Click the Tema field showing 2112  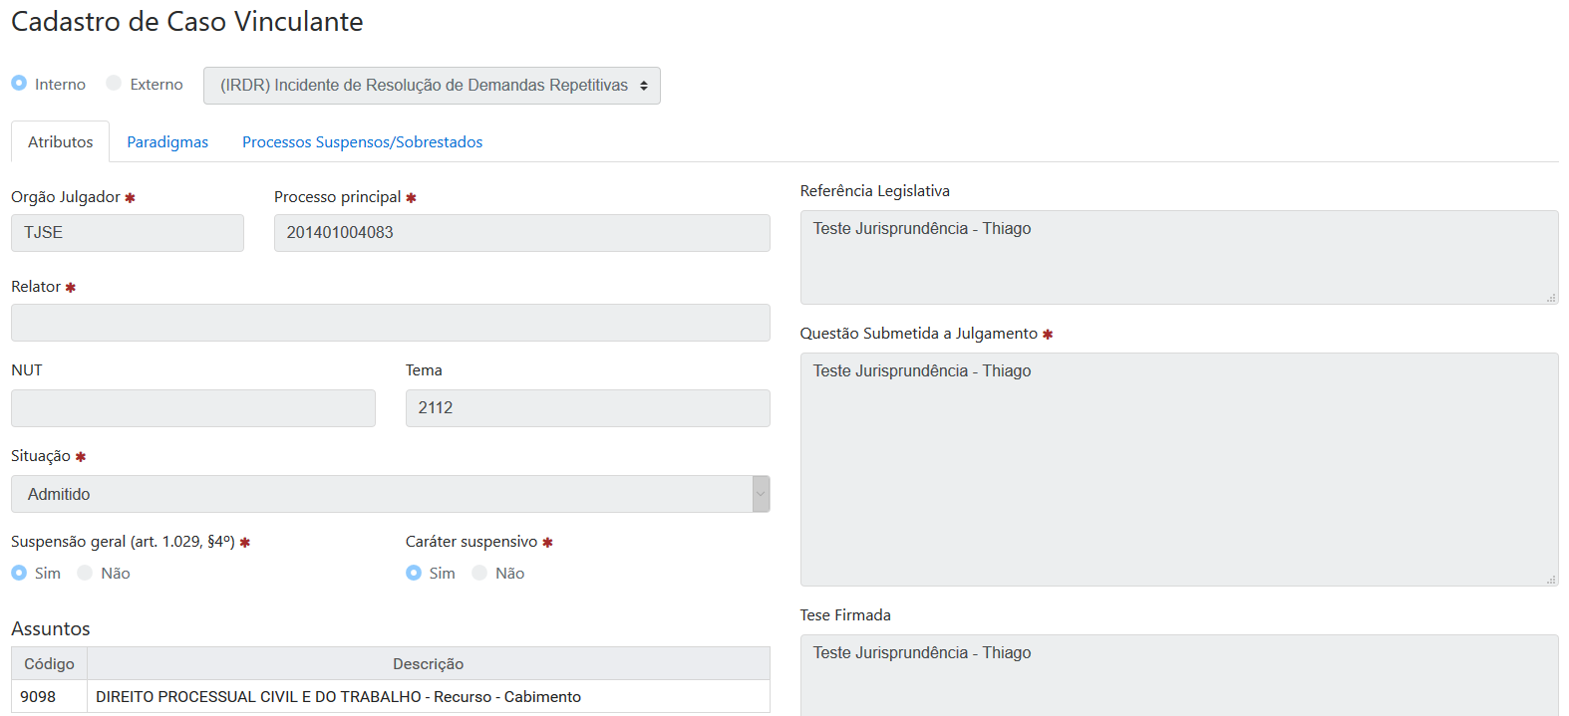click(587, 408)
